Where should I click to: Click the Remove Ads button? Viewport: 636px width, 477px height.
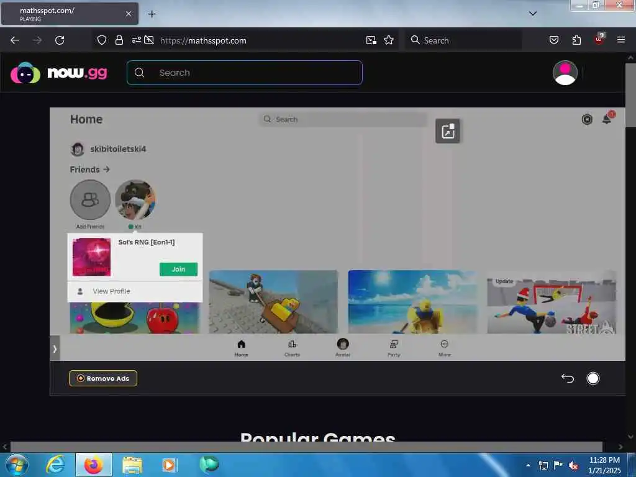pos(103,378)
